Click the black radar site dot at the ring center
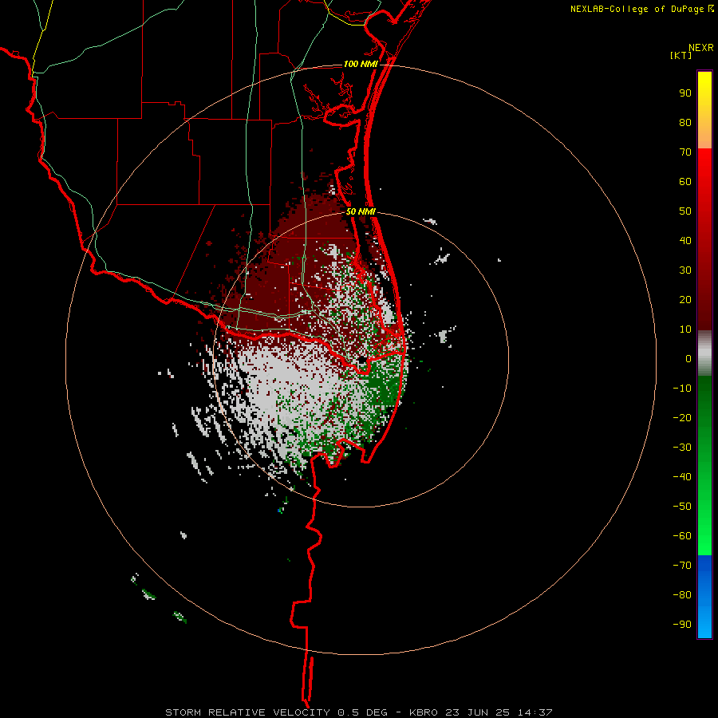718x718 pixels. (x=361, y=361)
